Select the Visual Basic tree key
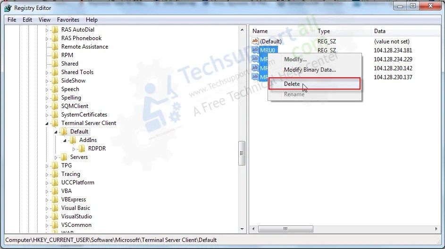The image size is (445, 249). (x=76, y=208)
